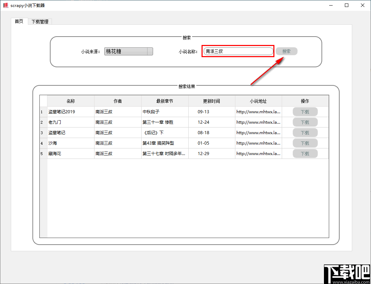Select the 首页 tab
This screenshot has height=284, width=371.
coord(19,21)
